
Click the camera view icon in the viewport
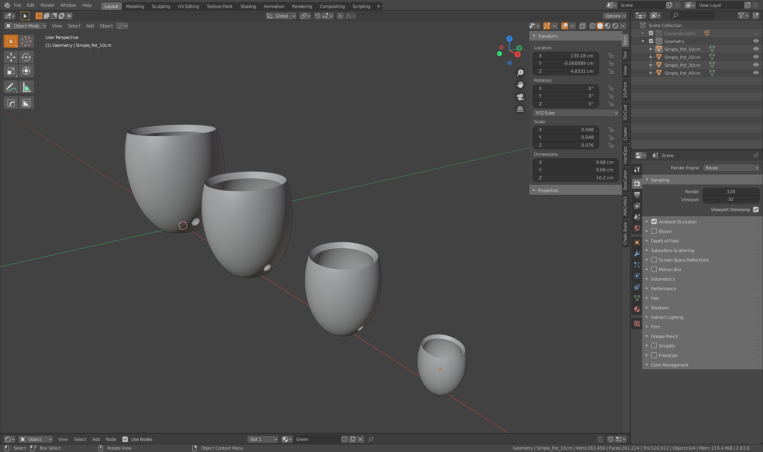[x=520, y=97]
